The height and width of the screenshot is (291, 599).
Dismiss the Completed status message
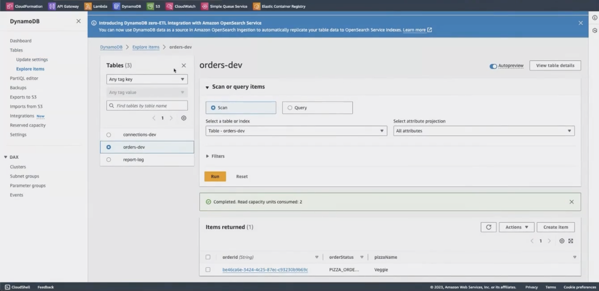572,202
